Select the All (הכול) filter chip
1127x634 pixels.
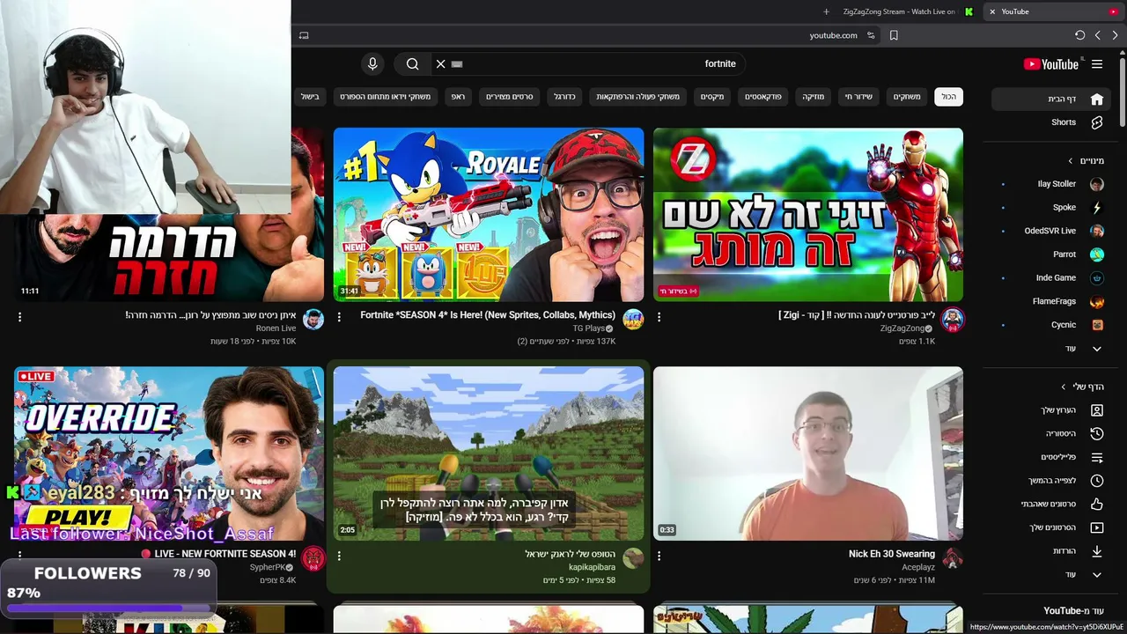pos(948,97)
